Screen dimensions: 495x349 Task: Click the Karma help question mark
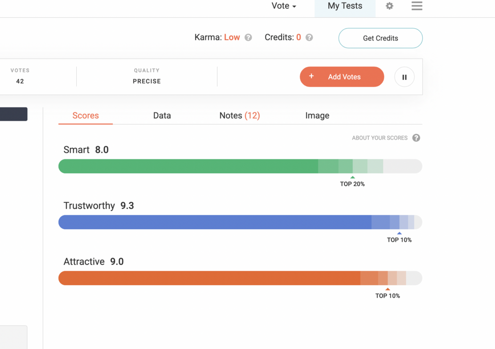(248, 38)
